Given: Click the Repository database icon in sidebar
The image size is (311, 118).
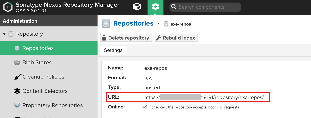Looking at the screenshot, I should [x=11, y=34].
